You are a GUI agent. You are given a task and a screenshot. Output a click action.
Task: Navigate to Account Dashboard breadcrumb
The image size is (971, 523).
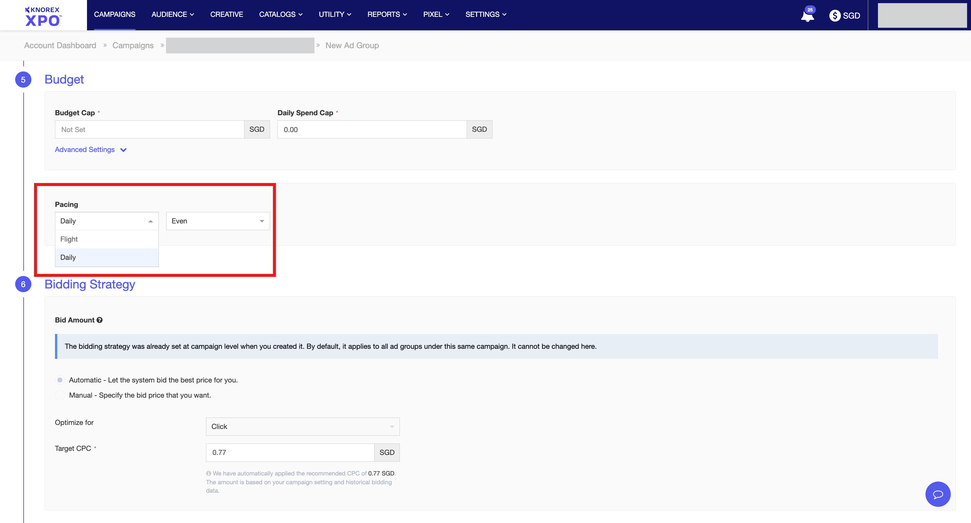pyautogui.click(x=60, y=45)
